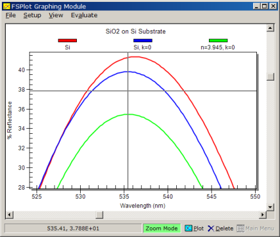280x237 pixels.
Task: Open the Evaluate menu
Action: point(84,15)
